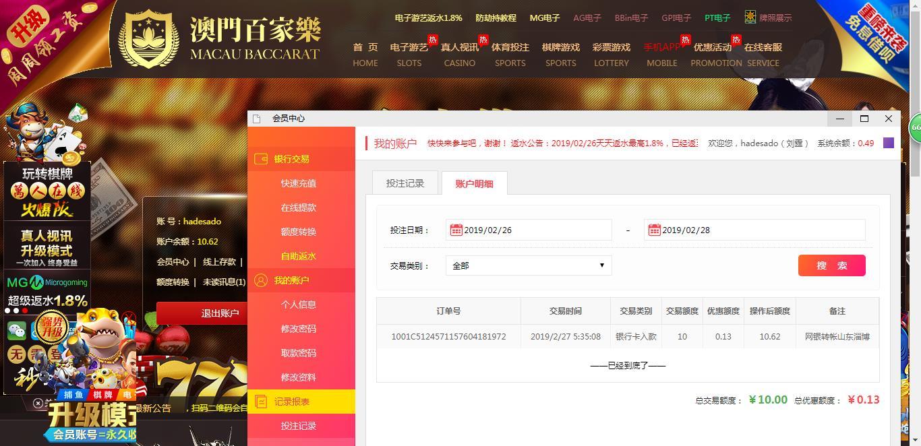Click the 我的账户 user icon in sidebar

click(x=261, y=280)
